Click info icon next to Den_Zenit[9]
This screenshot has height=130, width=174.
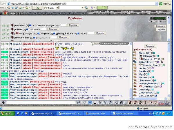(x=155, y=96)
